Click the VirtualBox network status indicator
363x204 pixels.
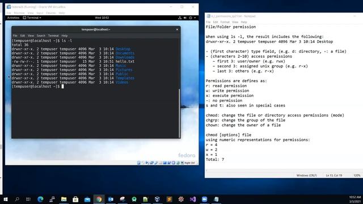coord(151,163)
